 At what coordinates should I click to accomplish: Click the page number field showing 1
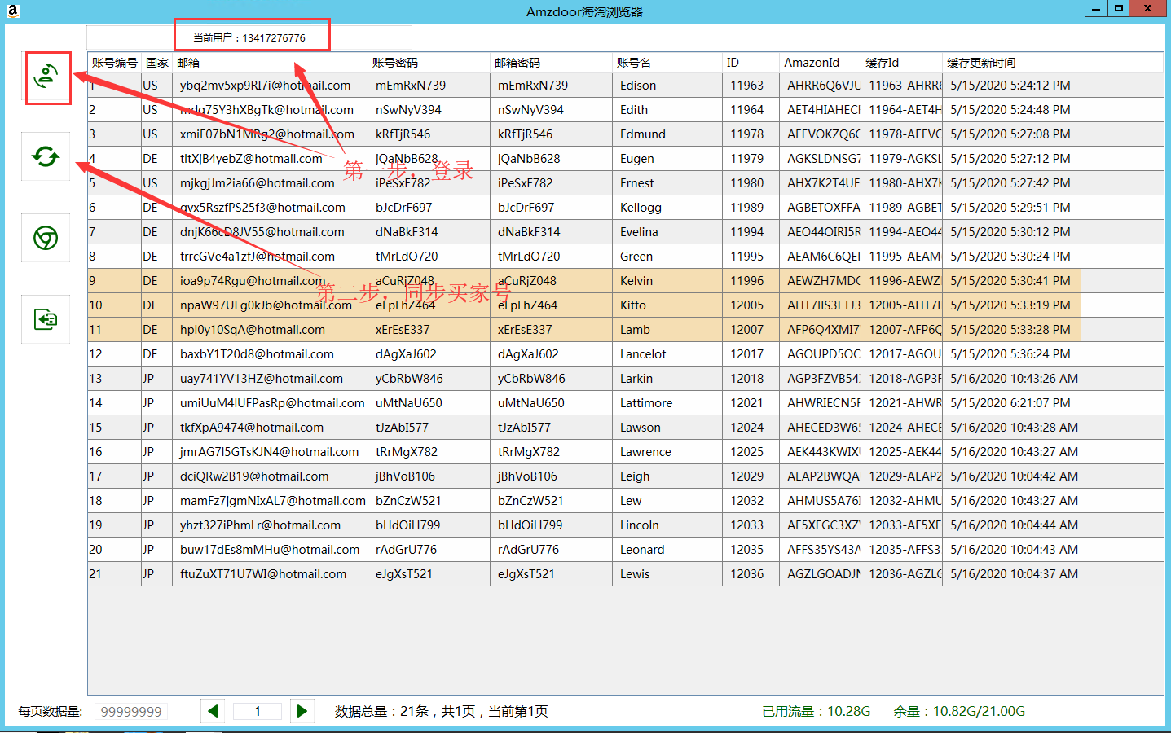[x=258, y=712]
